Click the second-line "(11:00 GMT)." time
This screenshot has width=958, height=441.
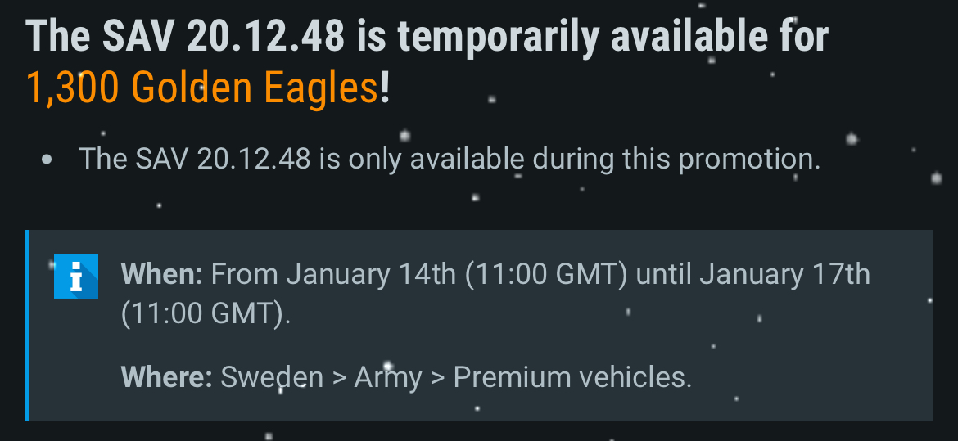point(206,314)
